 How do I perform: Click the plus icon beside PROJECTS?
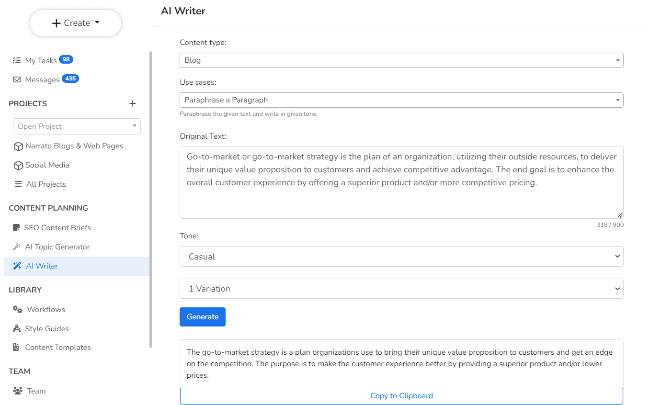(133, 103)
